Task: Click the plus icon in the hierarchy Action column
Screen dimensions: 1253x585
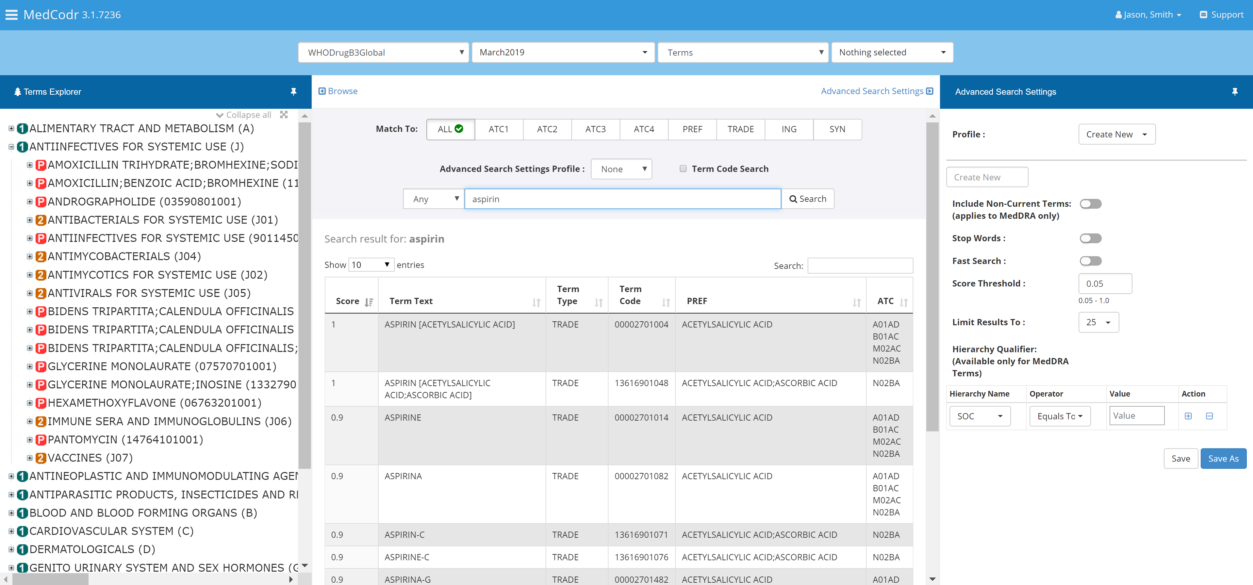Action: [1188, 416]
